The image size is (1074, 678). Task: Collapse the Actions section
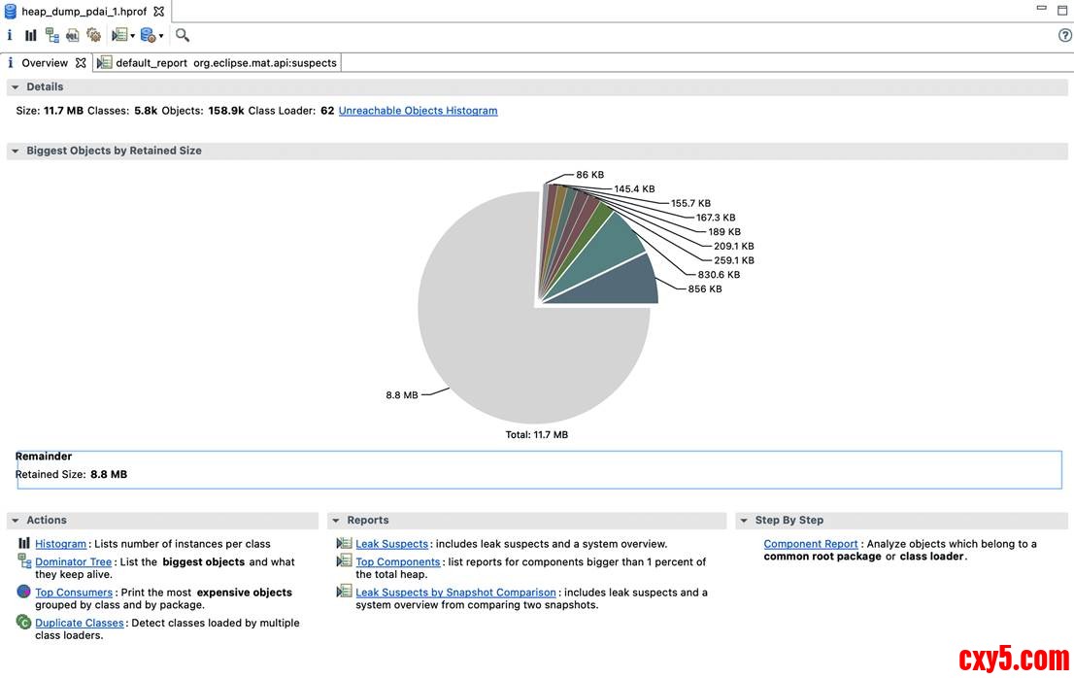click(16, 521)
